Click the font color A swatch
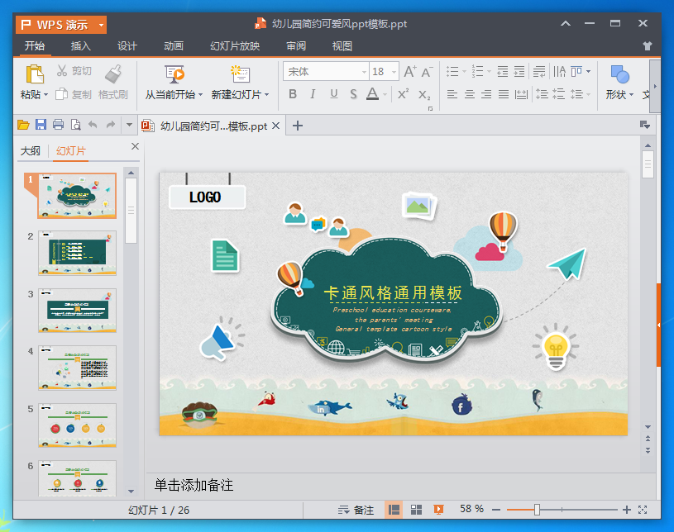This screenshot has height=532, width=674. tap(372, 94)
